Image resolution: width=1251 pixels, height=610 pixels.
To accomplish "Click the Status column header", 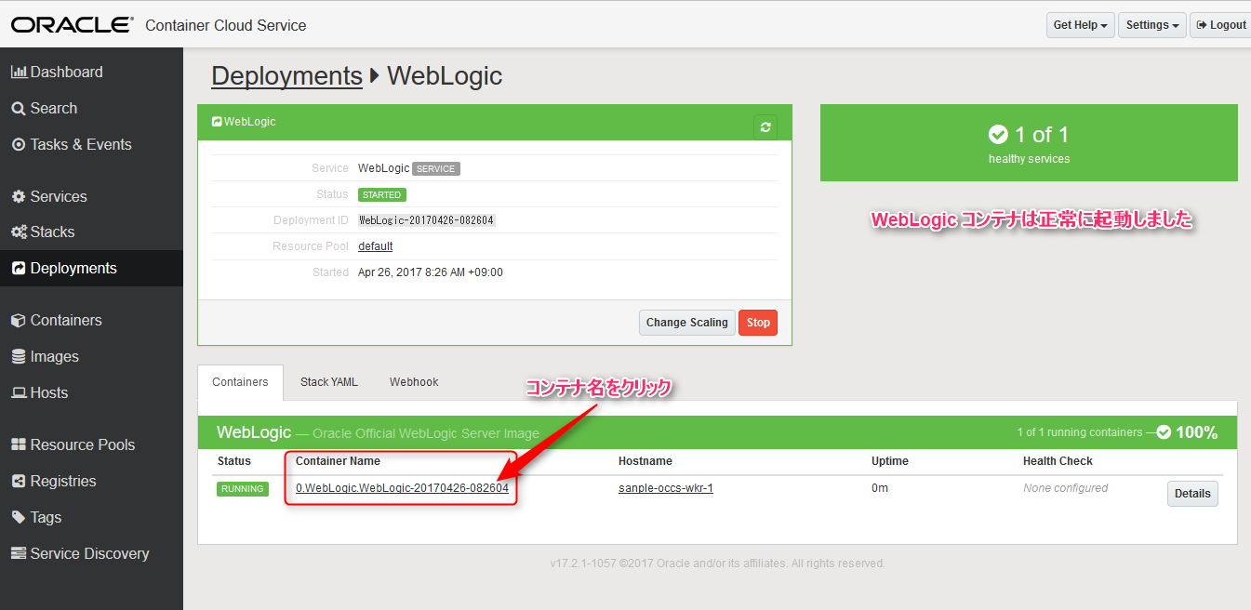I will click(x=234, y=461).
